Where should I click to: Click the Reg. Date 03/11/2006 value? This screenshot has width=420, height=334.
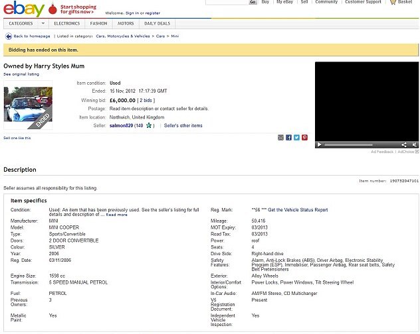pyautogui.click(x=60, y=260)
